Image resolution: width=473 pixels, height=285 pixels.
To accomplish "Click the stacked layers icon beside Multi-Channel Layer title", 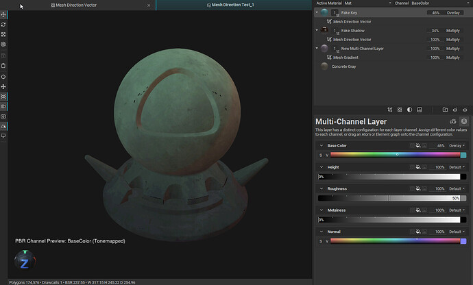I will (464, 121).
